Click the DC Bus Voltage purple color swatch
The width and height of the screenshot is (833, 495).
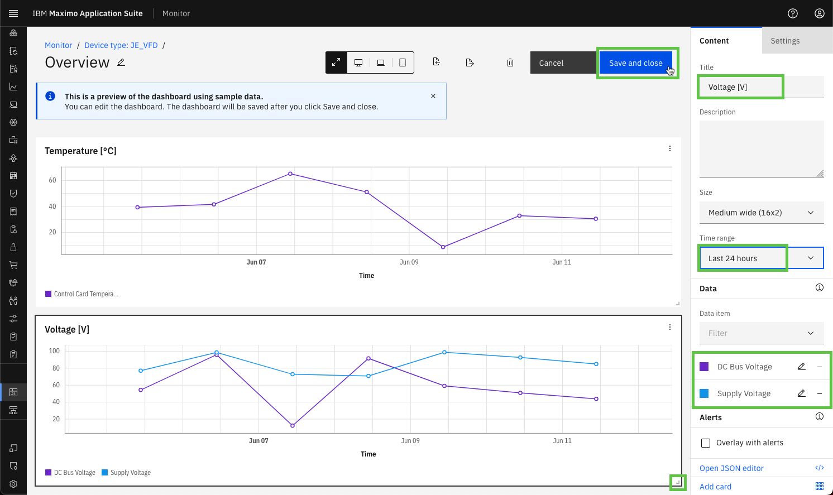704,367
